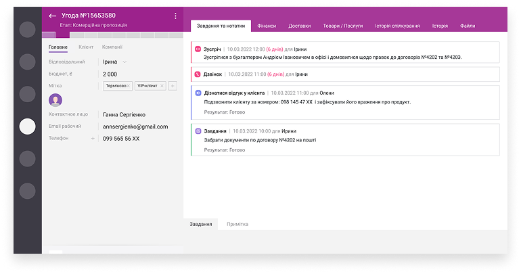Click the VIP-клієнт tag label

pyautogui.click(x=148, y=86)
